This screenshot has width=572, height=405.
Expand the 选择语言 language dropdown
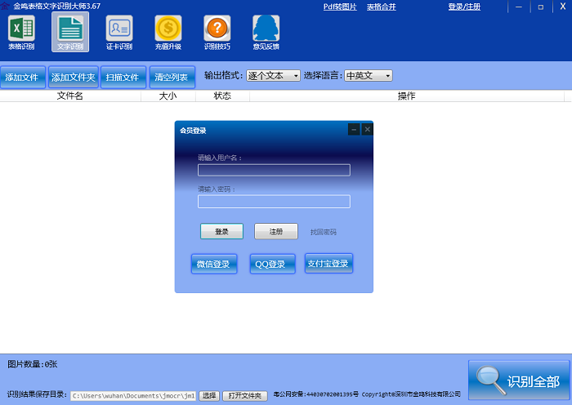369,75
